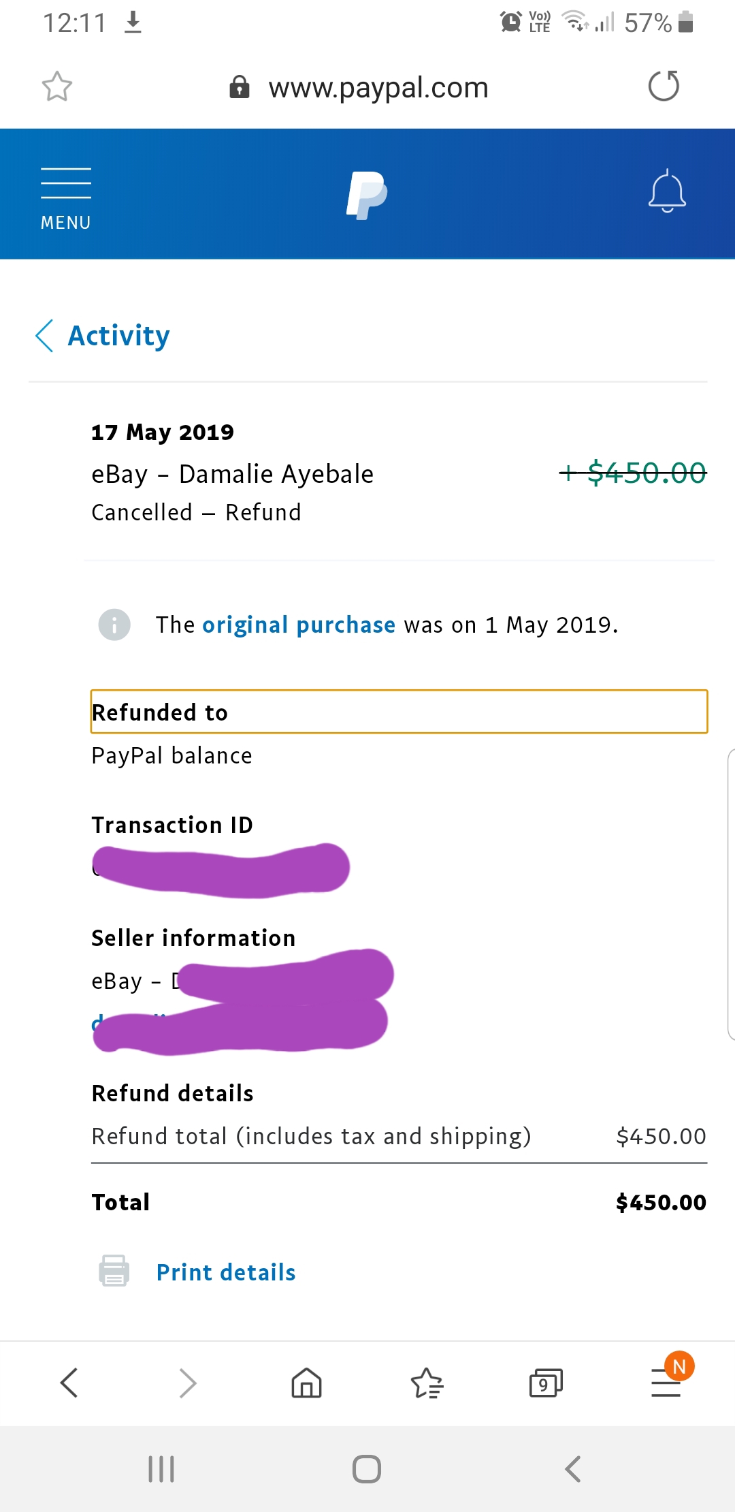Open the original purchase link

click(x=298, y=624)
